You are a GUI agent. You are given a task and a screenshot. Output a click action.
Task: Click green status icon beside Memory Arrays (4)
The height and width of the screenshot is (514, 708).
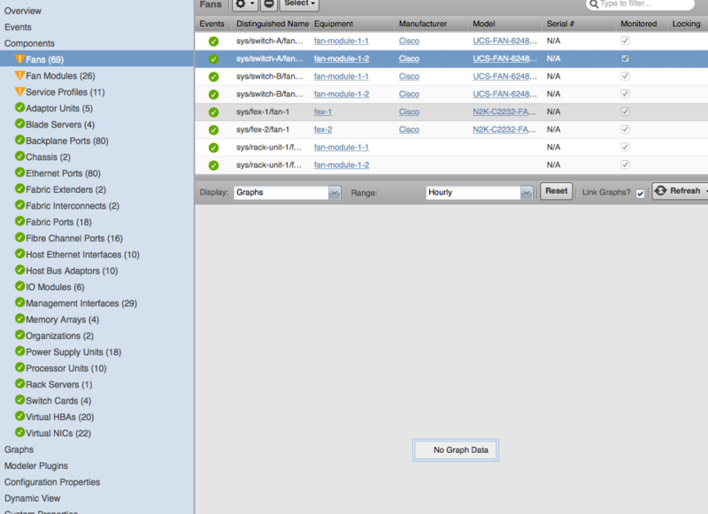pyautogui.click(x=19, y=318)
